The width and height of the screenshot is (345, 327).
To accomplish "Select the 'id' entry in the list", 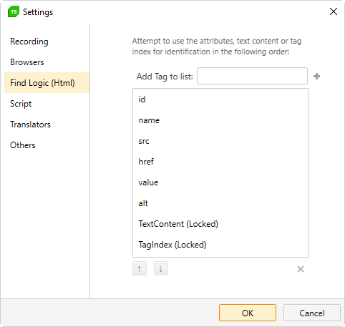I will coord(220,99).
